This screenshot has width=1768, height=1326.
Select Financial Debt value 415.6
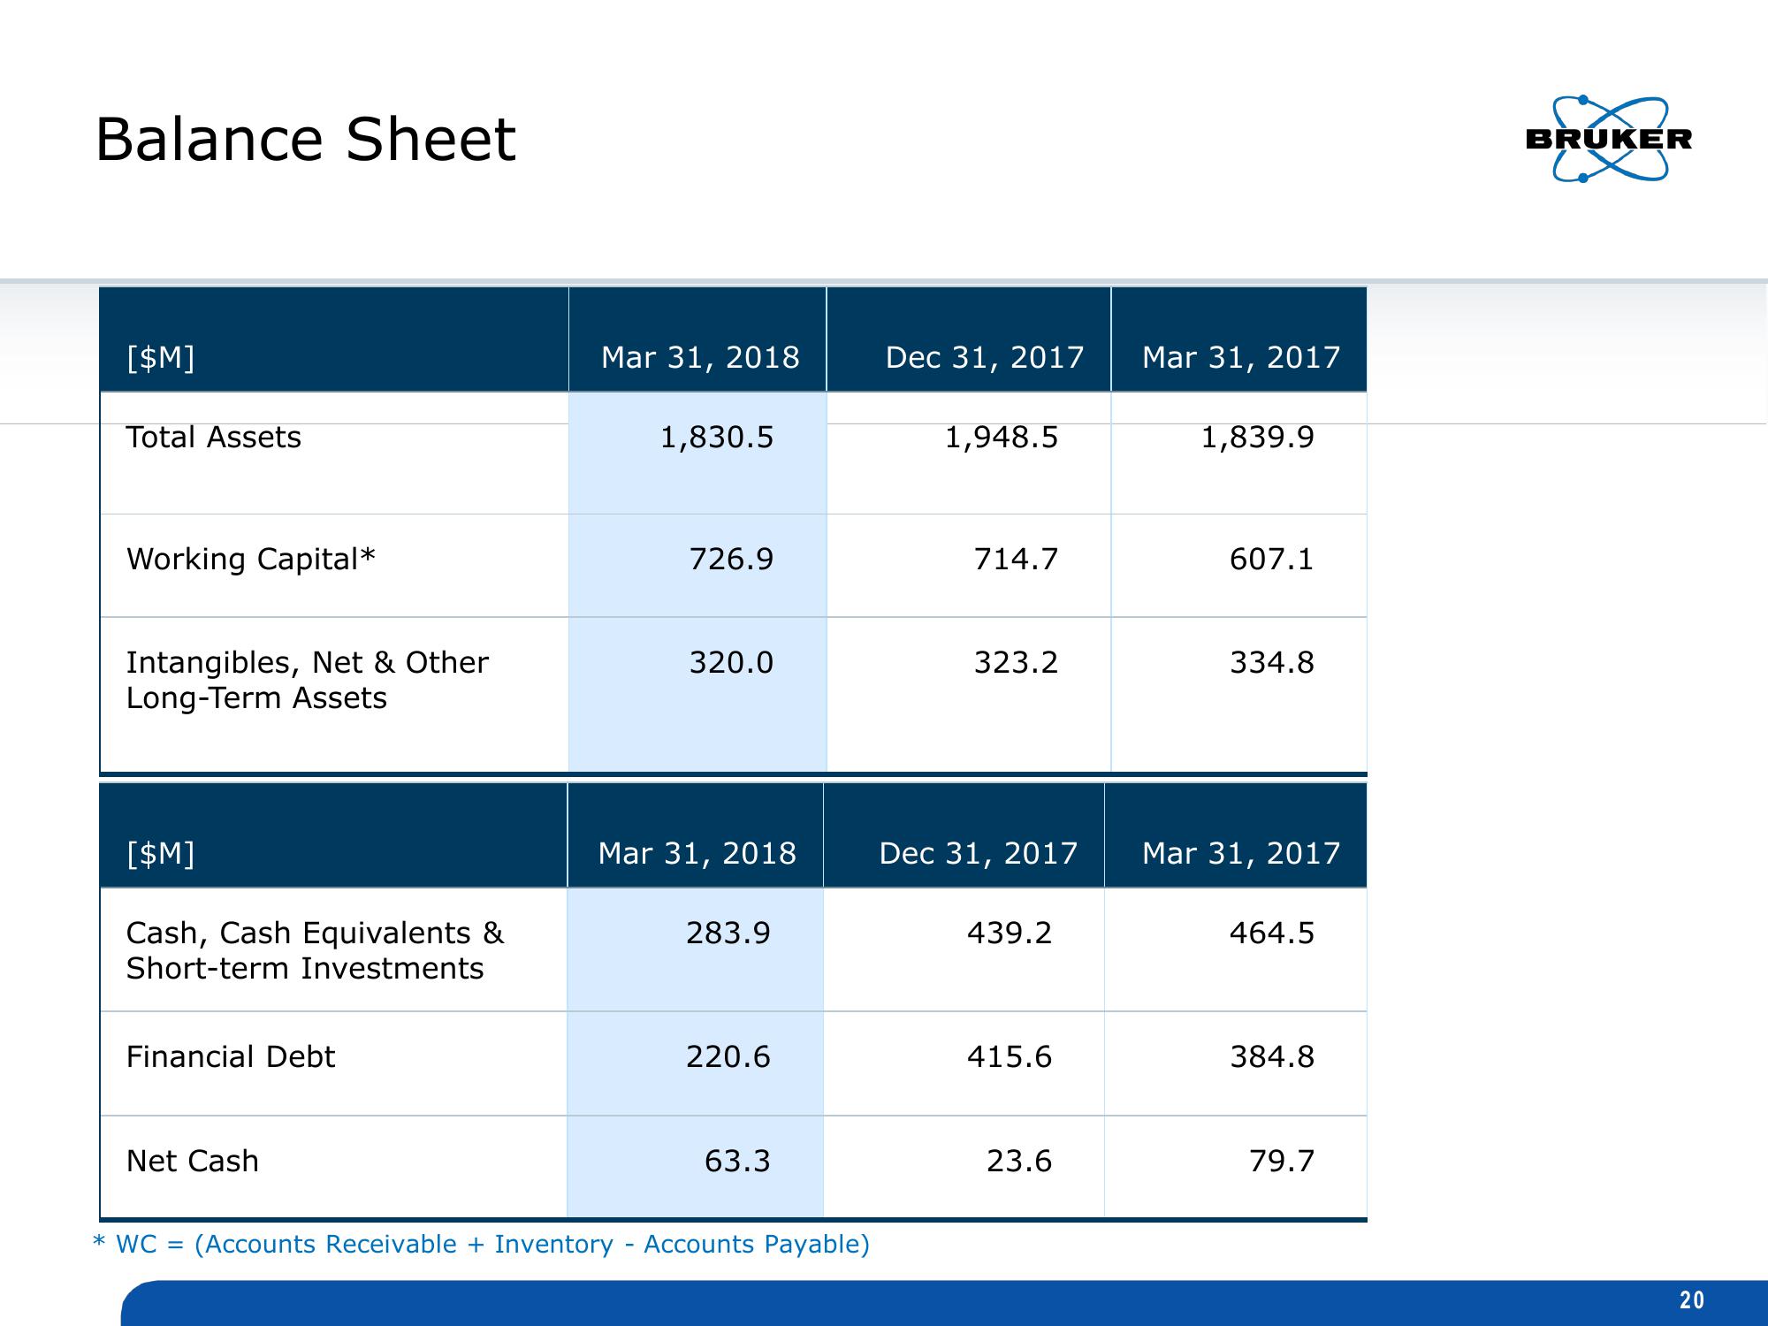click(x=1010, y=1057)
